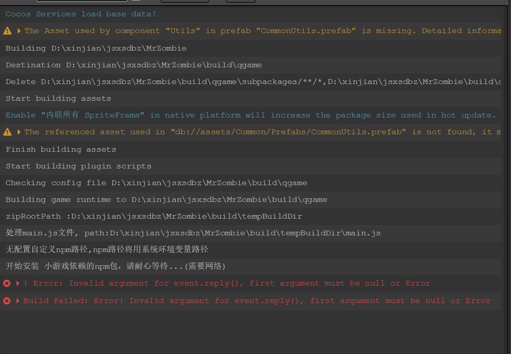Screen dimensions: 511x354
Task: Select the "Cocos Services load base data!" log line
Action: 81,14
